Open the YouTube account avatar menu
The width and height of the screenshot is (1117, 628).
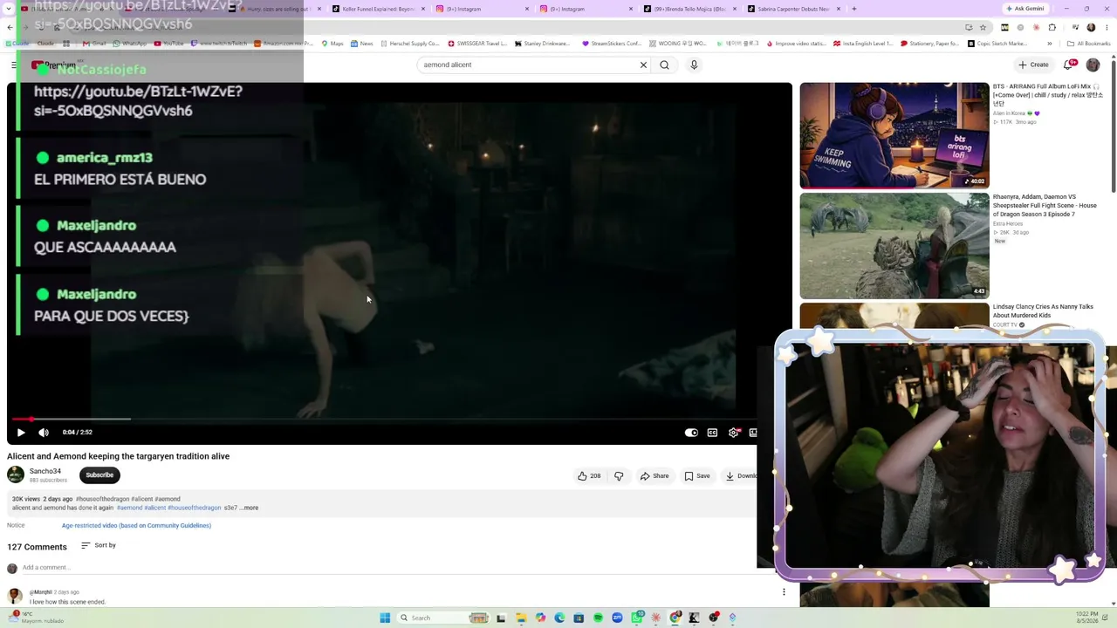point(1093,65)
